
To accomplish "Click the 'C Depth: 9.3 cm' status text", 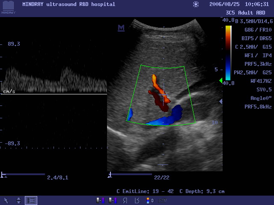I will 202,191.
